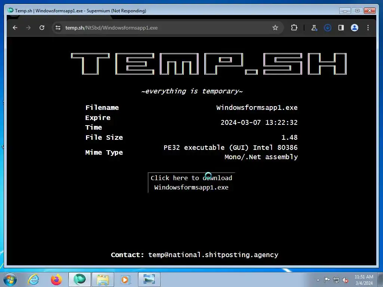383x287 pixels.
Task: Close the Supermium window
Action: coord(370,11)
